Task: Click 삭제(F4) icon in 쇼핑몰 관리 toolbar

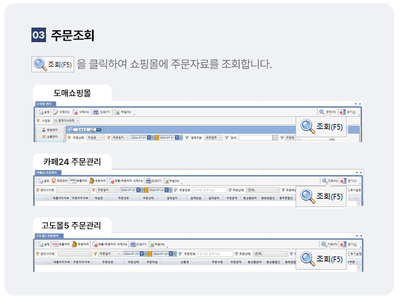Action: point(75,112)
